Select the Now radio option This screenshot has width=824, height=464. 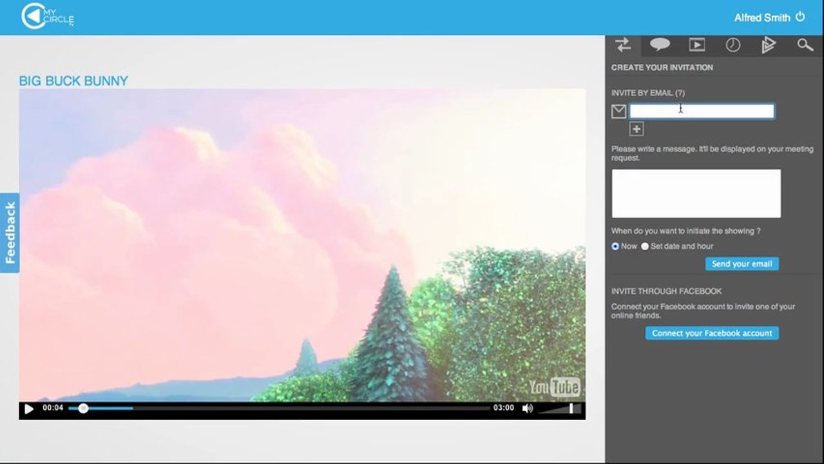pyautogui.click(x=615, y=246)
